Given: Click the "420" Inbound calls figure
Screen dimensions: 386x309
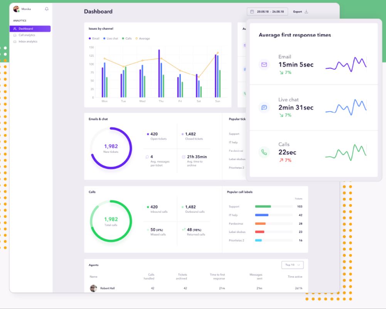Looking at the screenshot, I should tap(154, 207).
